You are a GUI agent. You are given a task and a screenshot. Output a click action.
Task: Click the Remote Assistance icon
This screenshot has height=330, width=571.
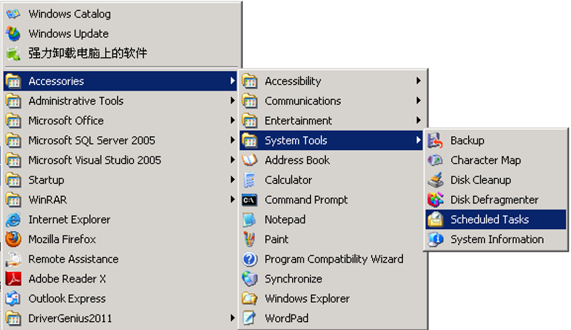(x=13, y=259)
